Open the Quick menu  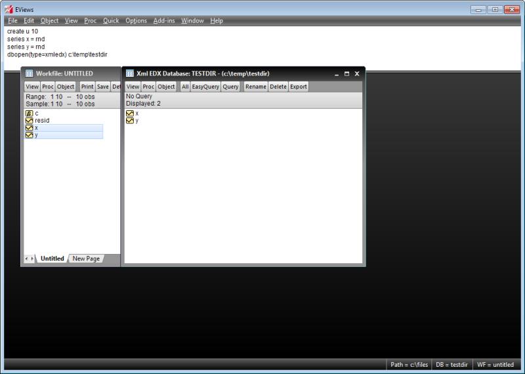[x=111, y=20]
